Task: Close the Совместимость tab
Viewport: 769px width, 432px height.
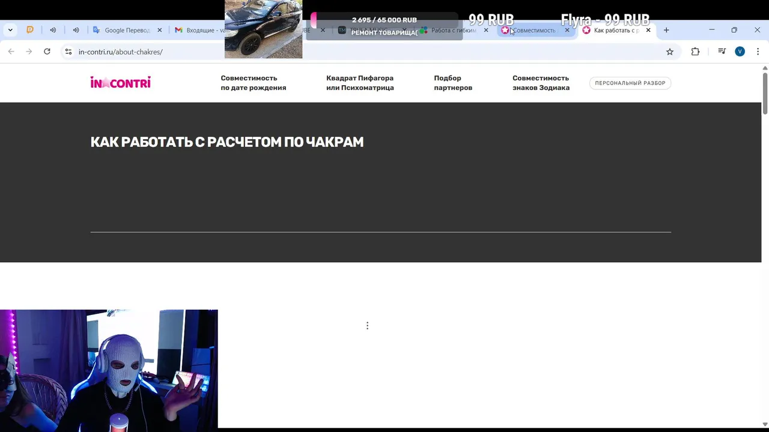Action: (x=567, y=30)
